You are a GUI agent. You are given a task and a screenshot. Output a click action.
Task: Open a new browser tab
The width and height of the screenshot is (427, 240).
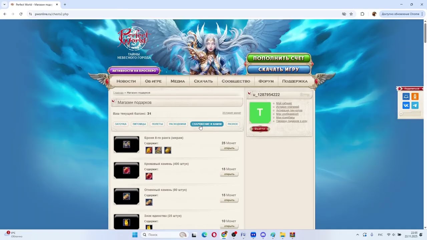[x=65, y=5]
